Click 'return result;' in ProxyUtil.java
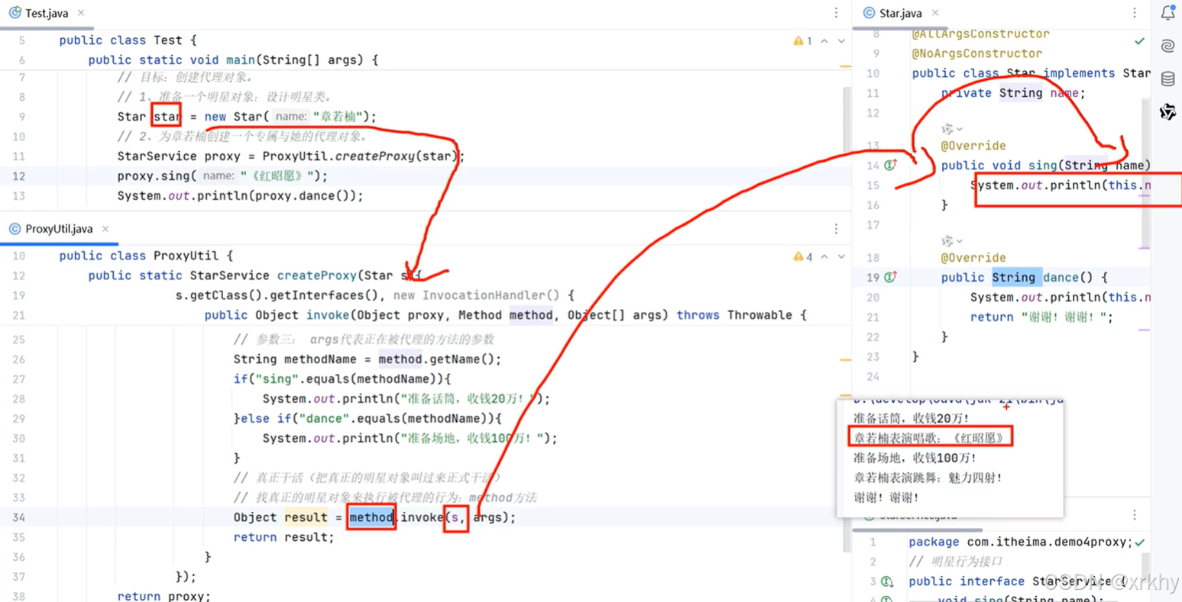1182x602 pixels. pyautogui.click(x=284, y=537)
